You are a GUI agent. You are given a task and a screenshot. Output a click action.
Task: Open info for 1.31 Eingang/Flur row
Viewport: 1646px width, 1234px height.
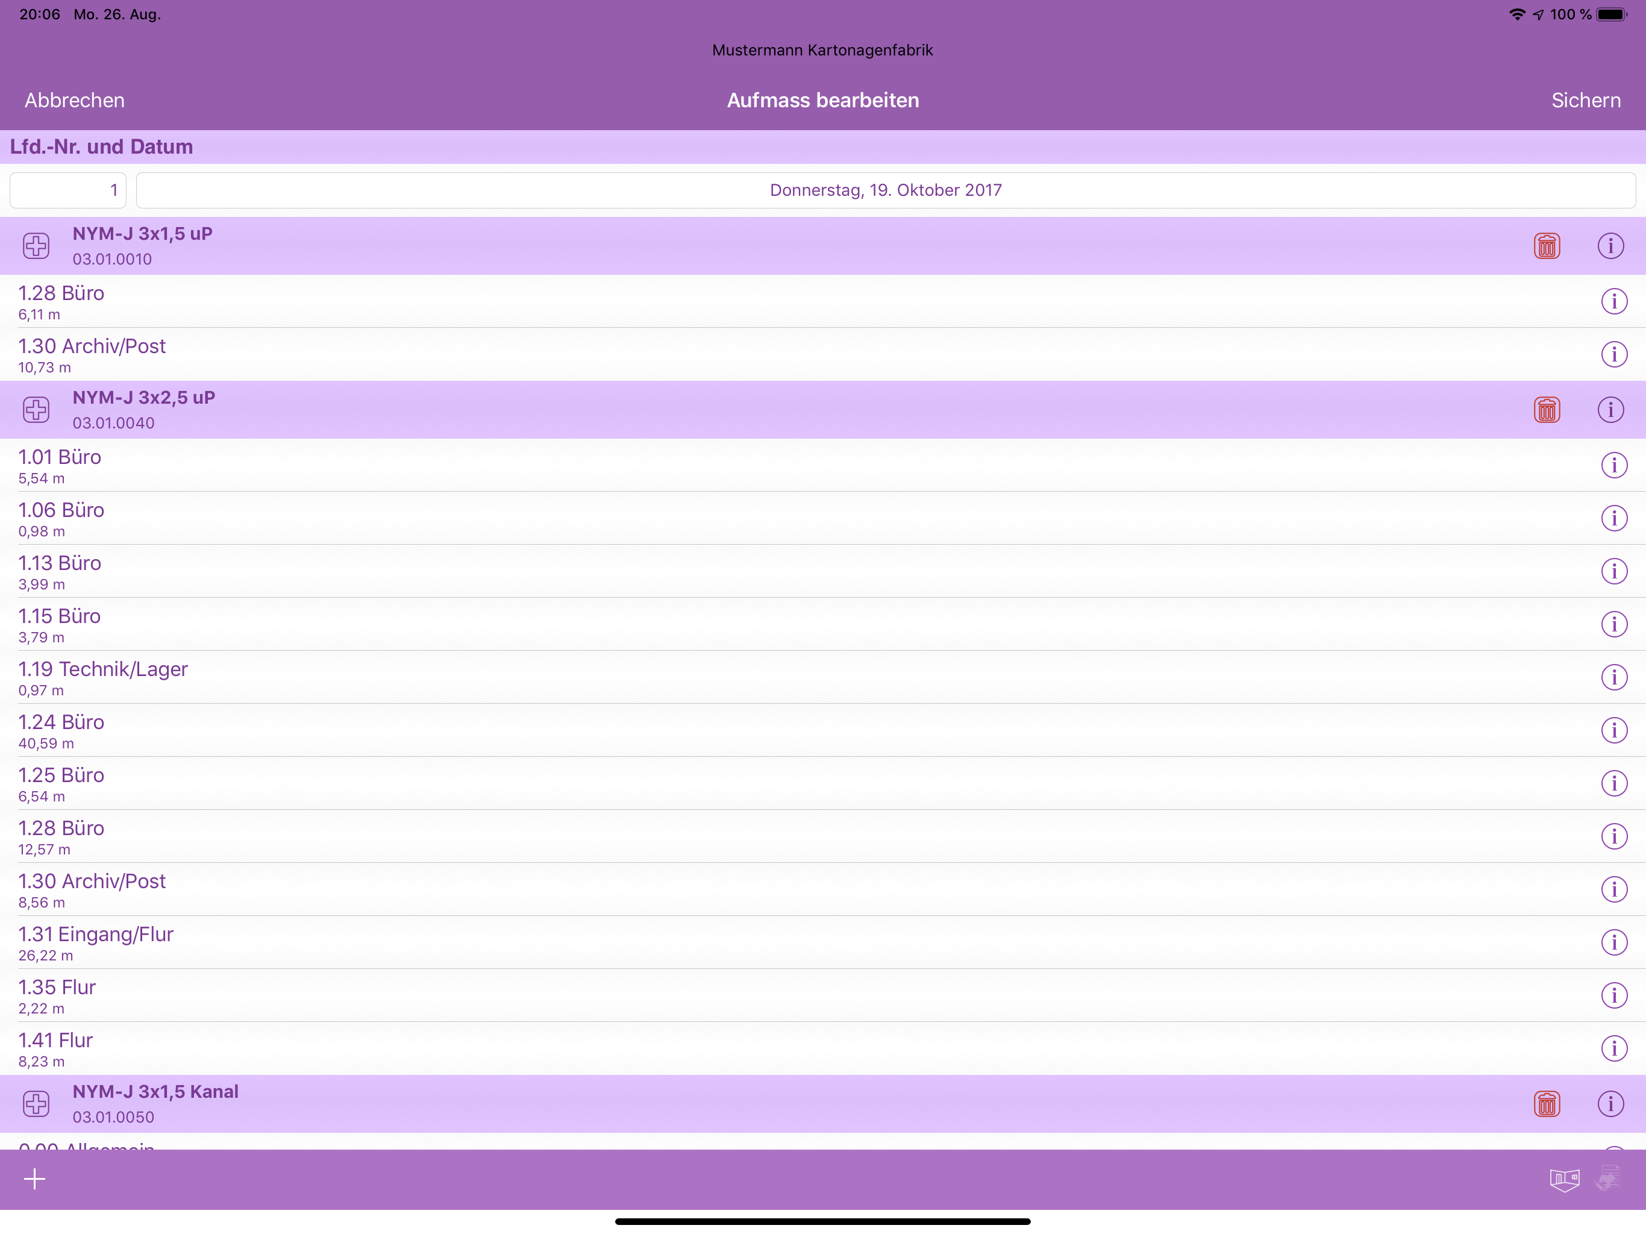(x=1613, y=942)
